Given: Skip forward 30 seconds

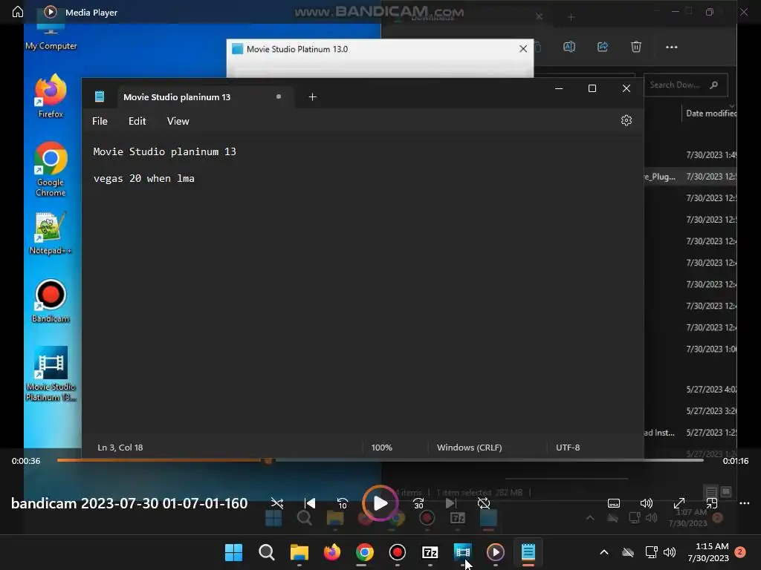Looking at the screenshot, I should [418, 503].
